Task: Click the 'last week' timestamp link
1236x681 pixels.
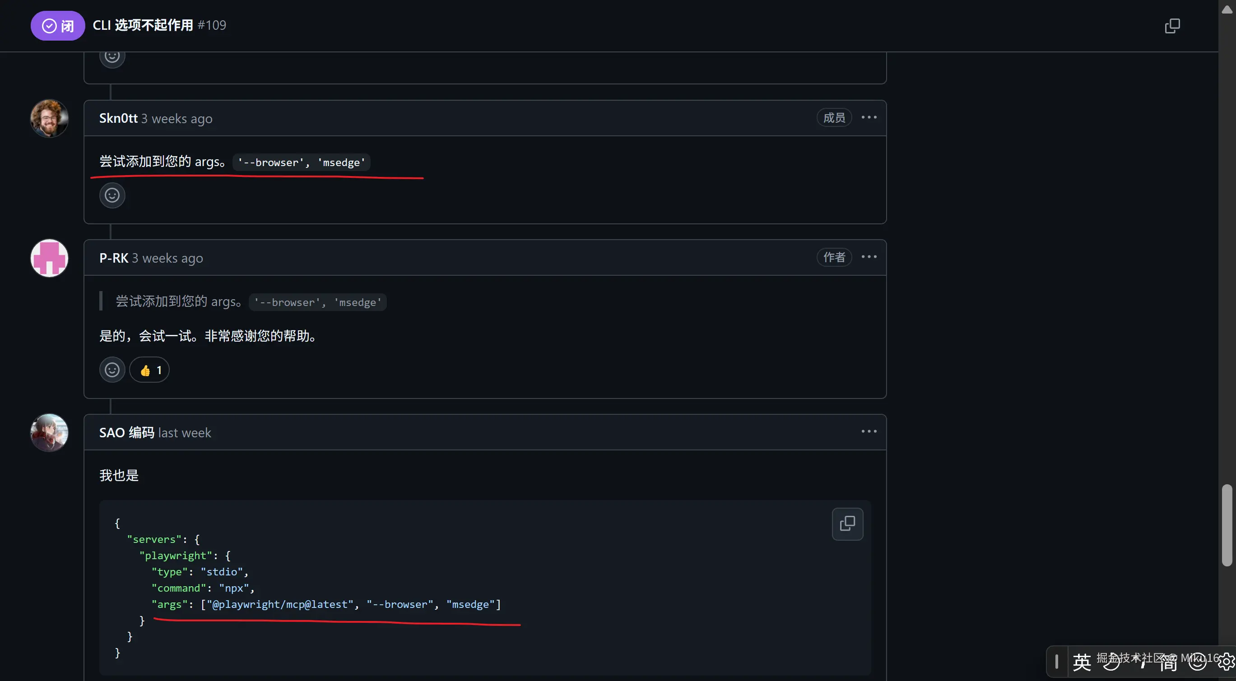Action: tap(185, 433)
